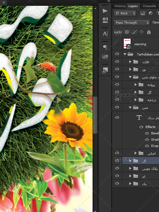The image size is (159, 212).
Task: Lock transparent pixels icon
Action: [x=127, y=32]
